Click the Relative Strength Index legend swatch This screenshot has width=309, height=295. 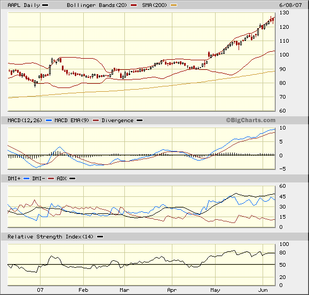pos(100,236)
